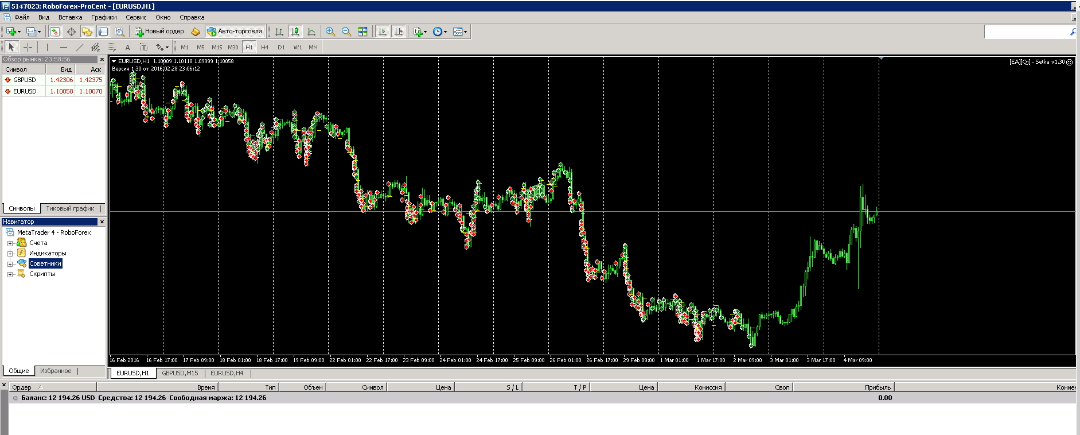Switch timeframe to H4

[265, 47]
